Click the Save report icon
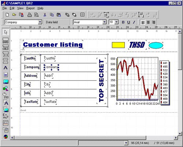 [x=21, y=15]
